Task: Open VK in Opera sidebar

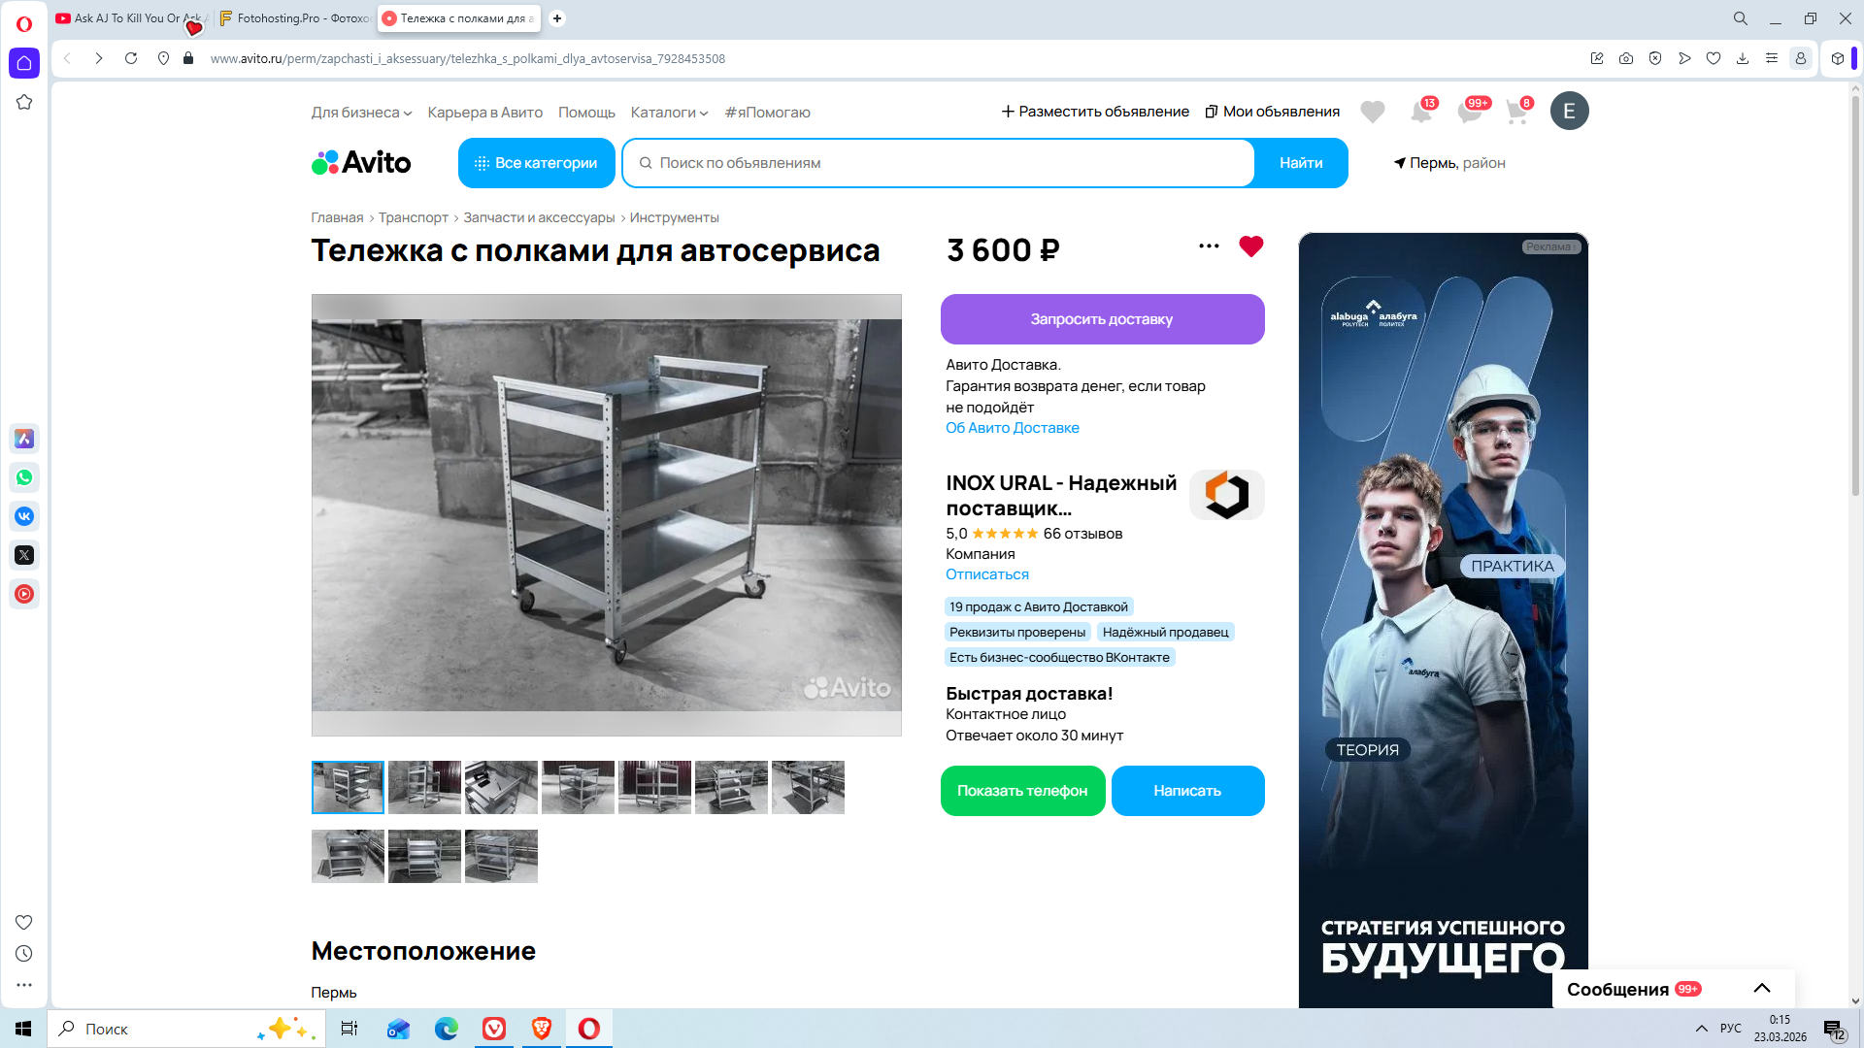Action: 24,516
